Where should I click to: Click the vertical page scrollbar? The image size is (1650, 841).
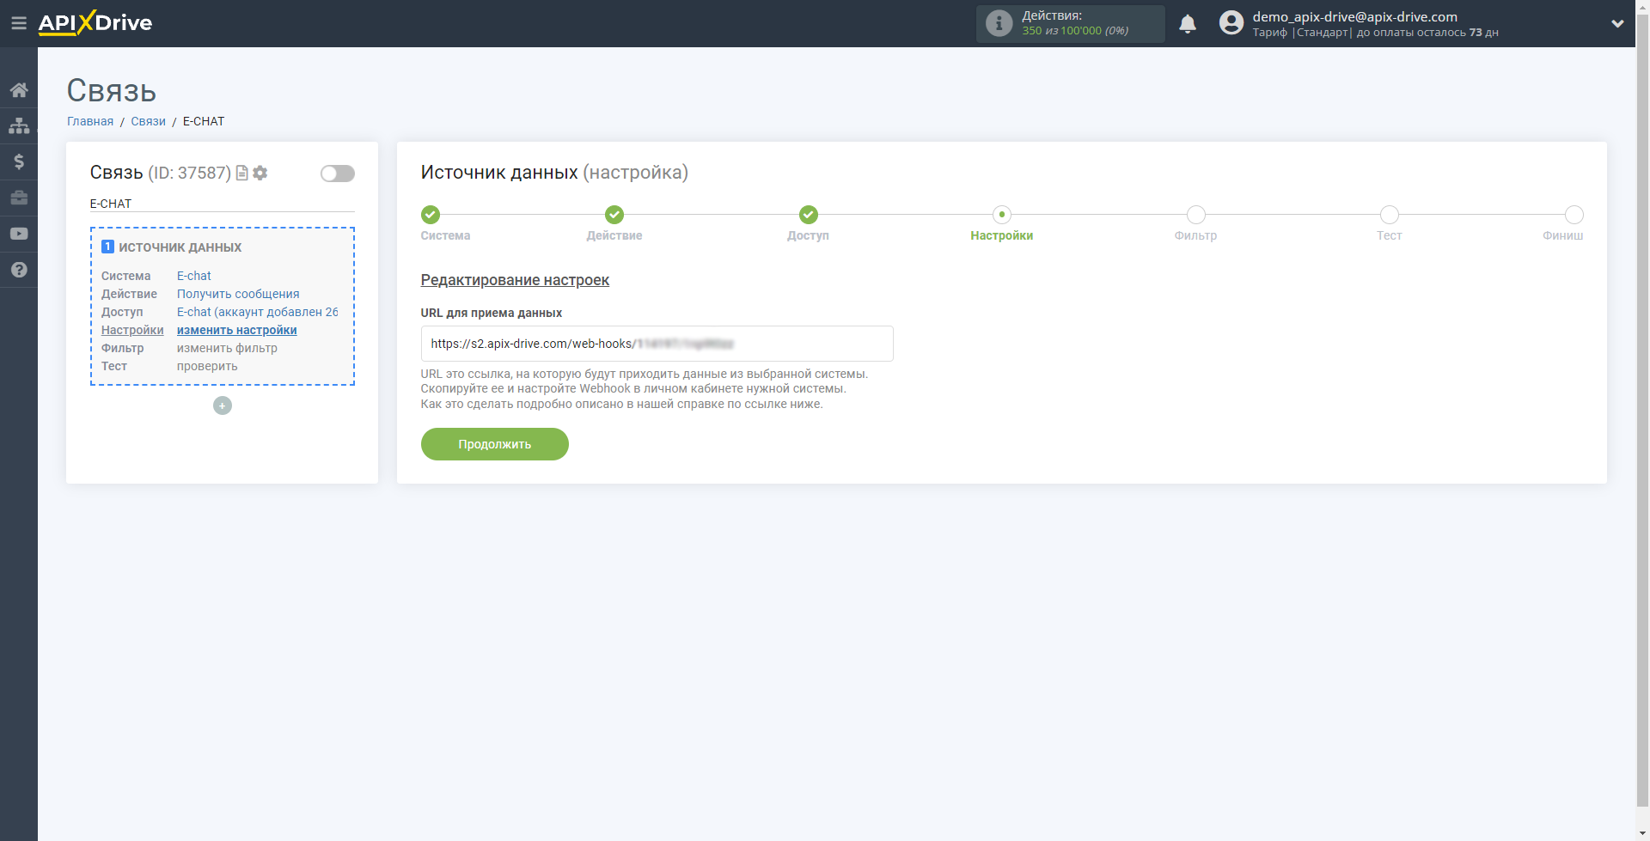(1642, 412)
